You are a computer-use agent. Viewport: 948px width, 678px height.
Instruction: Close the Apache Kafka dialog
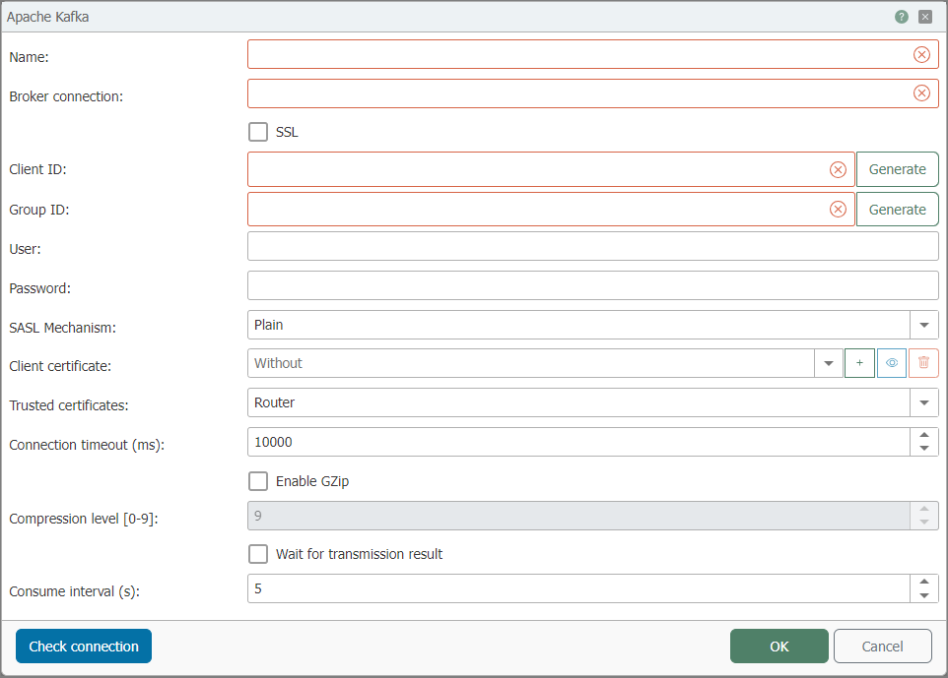(925, 17)
